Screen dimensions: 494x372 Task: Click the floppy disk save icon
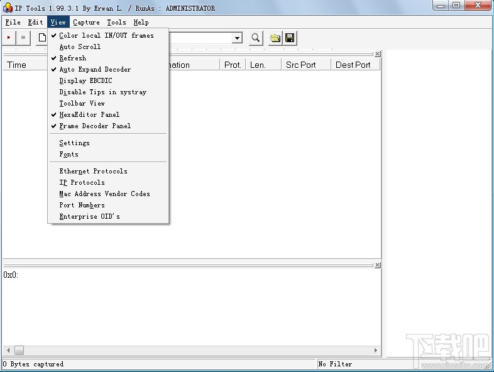[290, 38]
